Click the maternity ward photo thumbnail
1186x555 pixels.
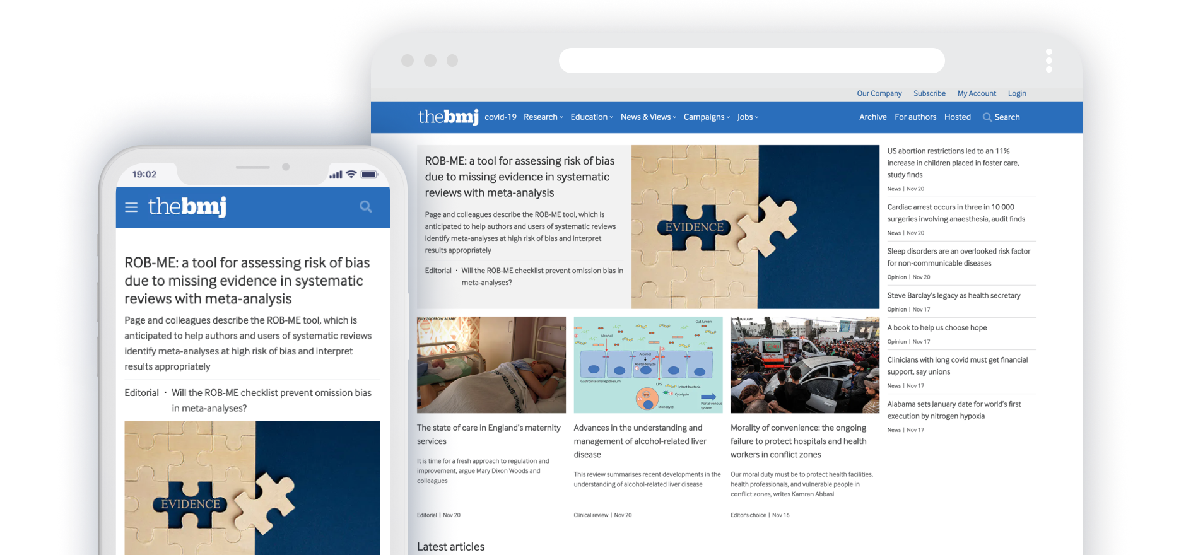(491, 365)
